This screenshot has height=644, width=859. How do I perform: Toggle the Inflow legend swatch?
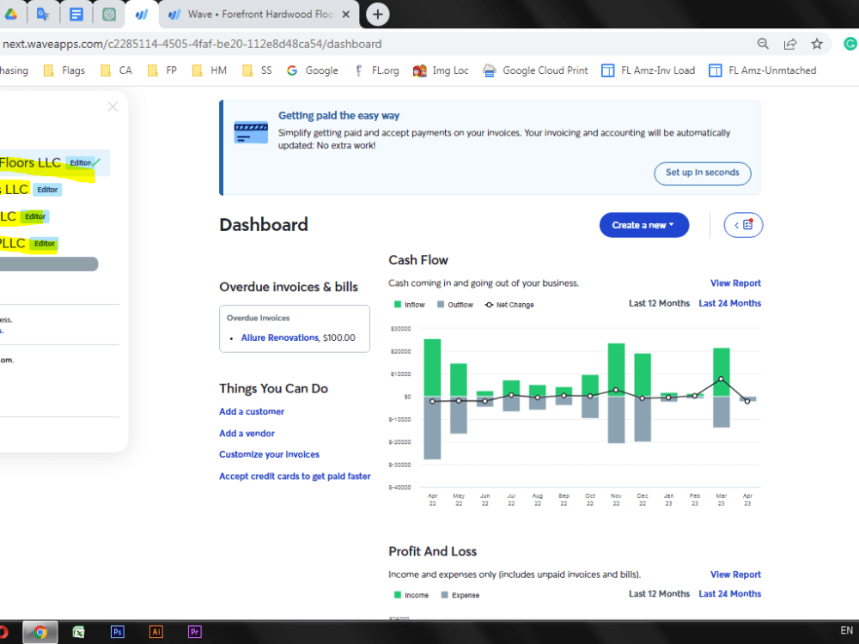[398, 305]
